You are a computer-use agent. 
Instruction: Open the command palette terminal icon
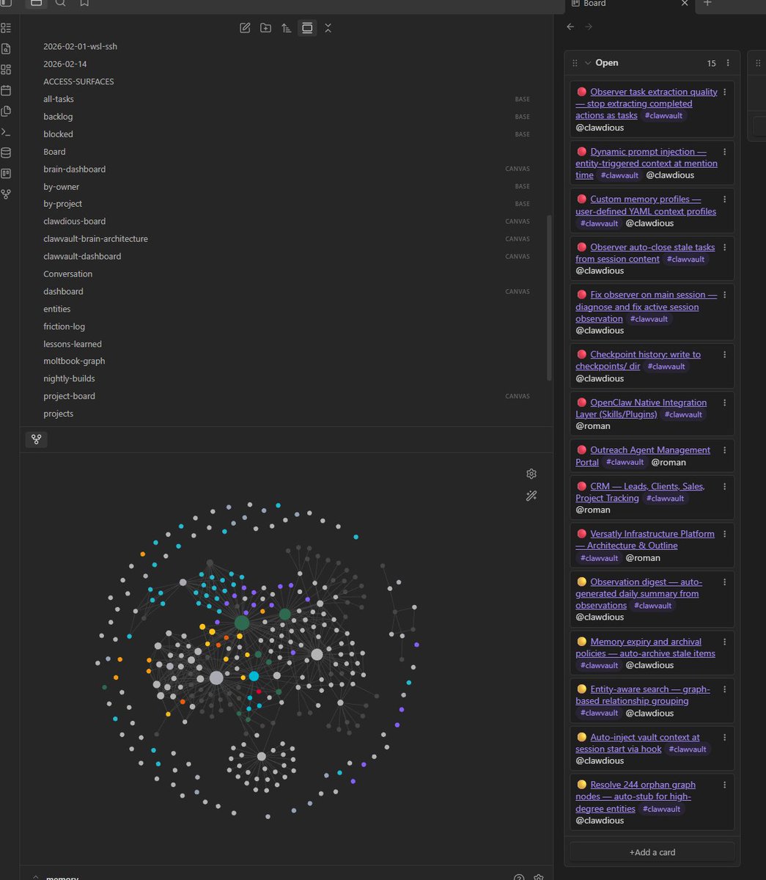click(x=6, y=132)
